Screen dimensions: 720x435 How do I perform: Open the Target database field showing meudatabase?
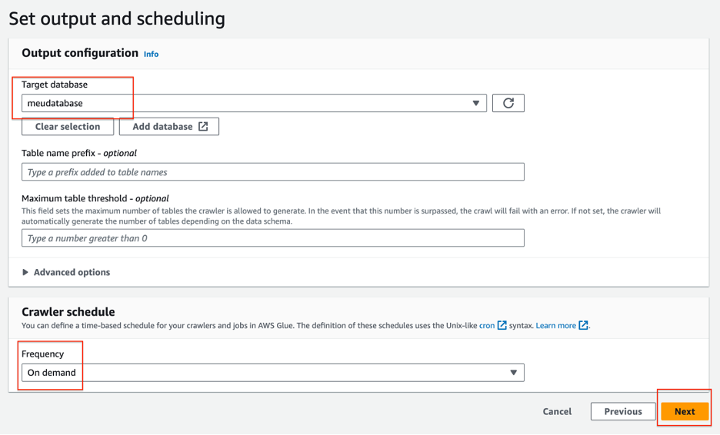tap(246, 103)
